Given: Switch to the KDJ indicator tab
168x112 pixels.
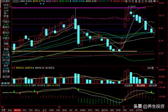Looking at the screenshot, I should coord(24,110).
